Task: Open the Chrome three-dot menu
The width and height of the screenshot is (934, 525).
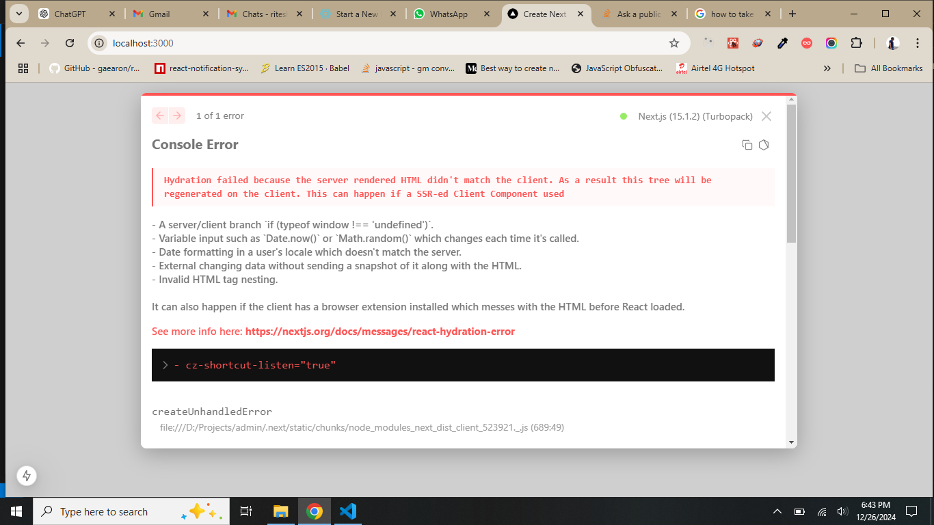Action: pos(918,43)
